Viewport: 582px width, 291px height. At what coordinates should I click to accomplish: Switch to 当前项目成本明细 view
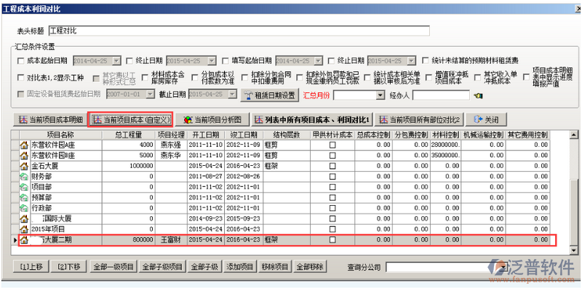(49, 119)
